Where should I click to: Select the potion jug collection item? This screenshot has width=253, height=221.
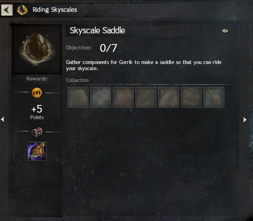214,97
